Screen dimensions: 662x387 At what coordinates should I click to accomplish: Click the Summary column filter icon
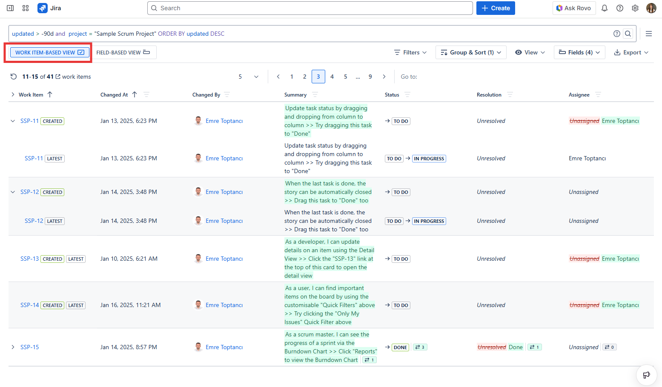315,94
